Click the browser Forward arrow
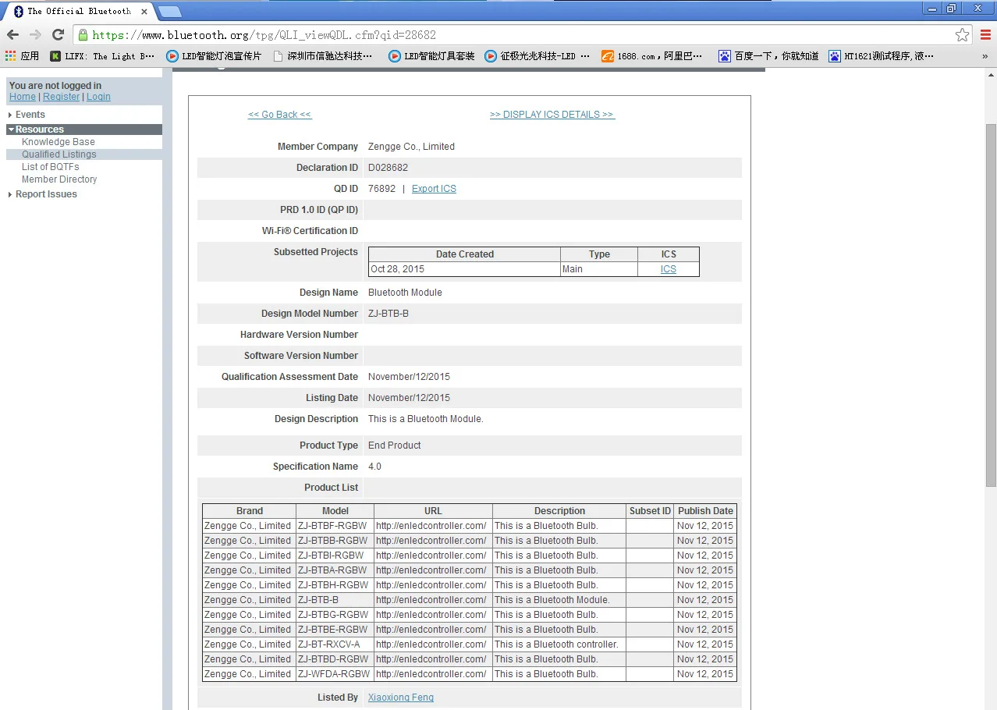 (x=35, y=34)
